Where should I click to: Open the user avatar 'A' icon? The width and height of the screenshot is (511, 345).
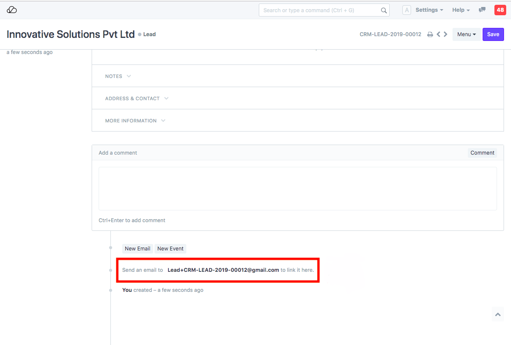(x=406, y=10)
